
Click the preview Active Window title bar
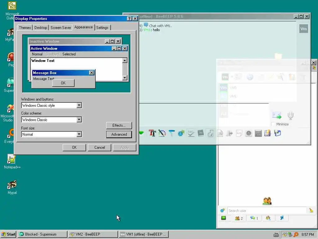pyautogui.click(x=79, y=48)
